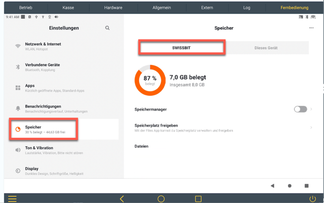Open the yellow hamburger menu icon
This screenshot has width=324, height=203.
tap(12, 199)
